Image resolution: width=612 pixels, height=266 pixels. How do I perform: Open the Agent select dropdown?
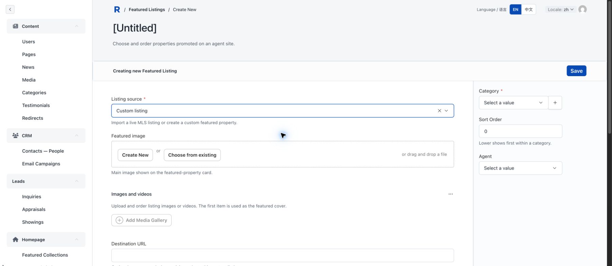[x=520, y=168]
